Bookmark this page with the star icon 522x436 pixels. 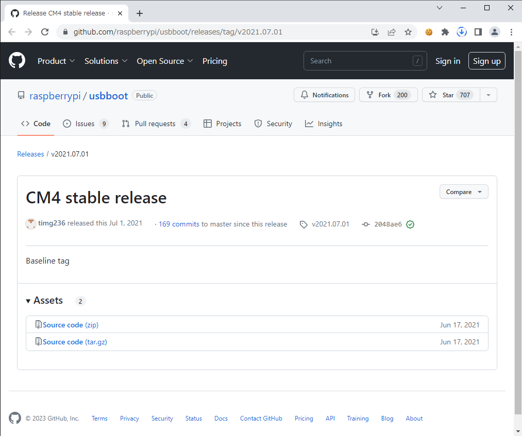point(408,32)
